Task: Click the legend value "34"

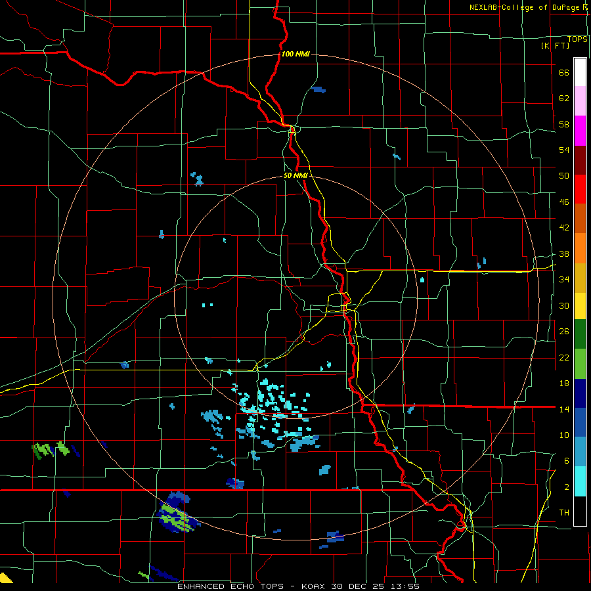Action: 564,280
